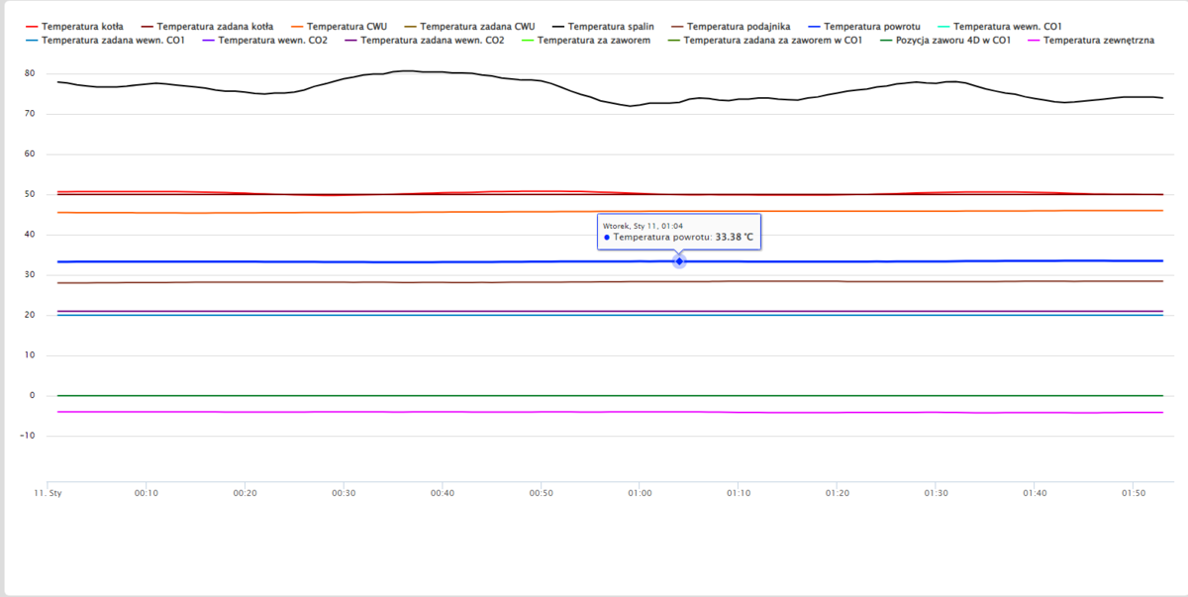Click the Temperatura powrotu 33.38 °C tooltip
The height and width of the screenshot is (597, 1188).
tap(678, 232)
